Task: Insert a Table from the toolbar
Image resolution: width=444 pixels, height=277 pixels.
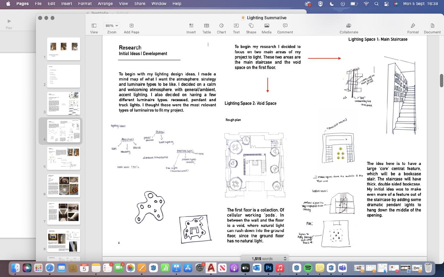Action: click(207, 28)
